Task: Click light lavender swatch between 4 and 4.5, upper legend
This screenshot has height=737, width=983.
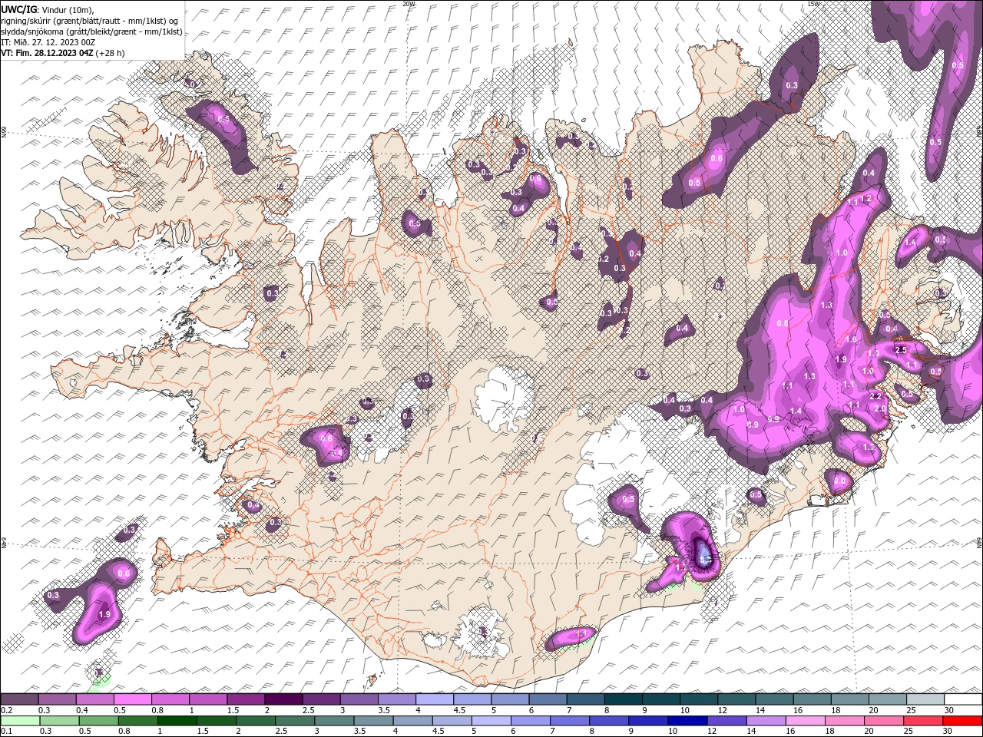Action: (434, 698)
